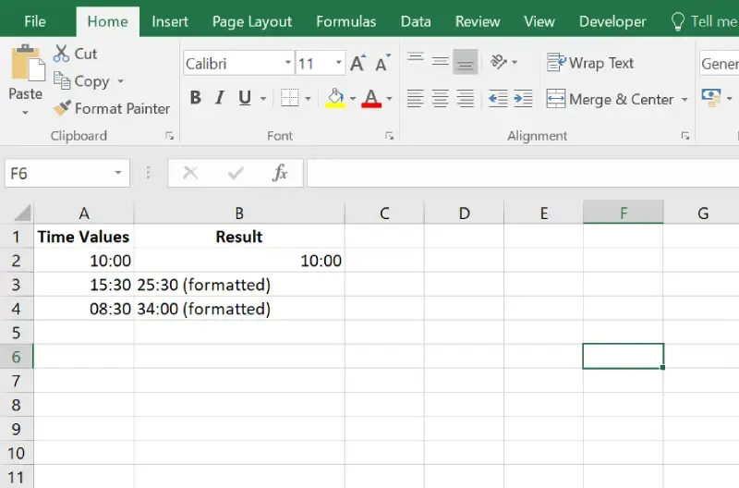739x488 pixels.
Task: Switch to the Insert tab
Action: pos(170,21)
